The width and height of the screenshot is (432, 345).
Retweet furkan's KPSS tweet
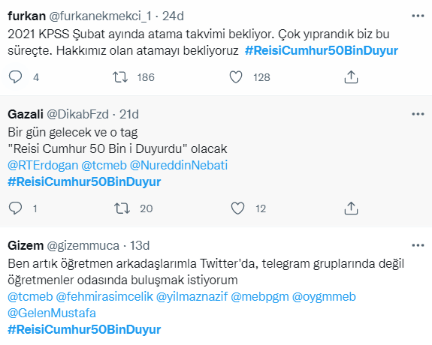[120, 77]
